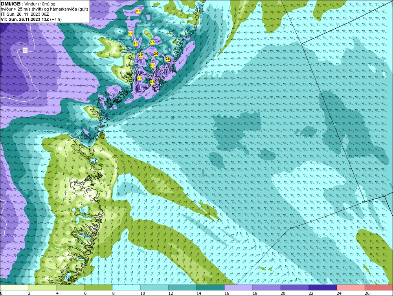Click the legend scale number '6'
The width and height of the screenshot is (393, 296).
tap(85, 293)
